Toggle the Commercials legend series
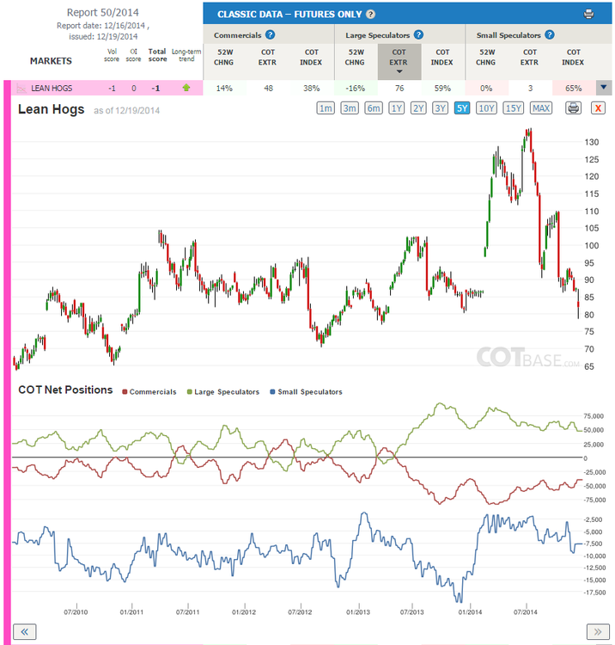The width and height of the screenshot is (615, 645). [x=149, y=392]
